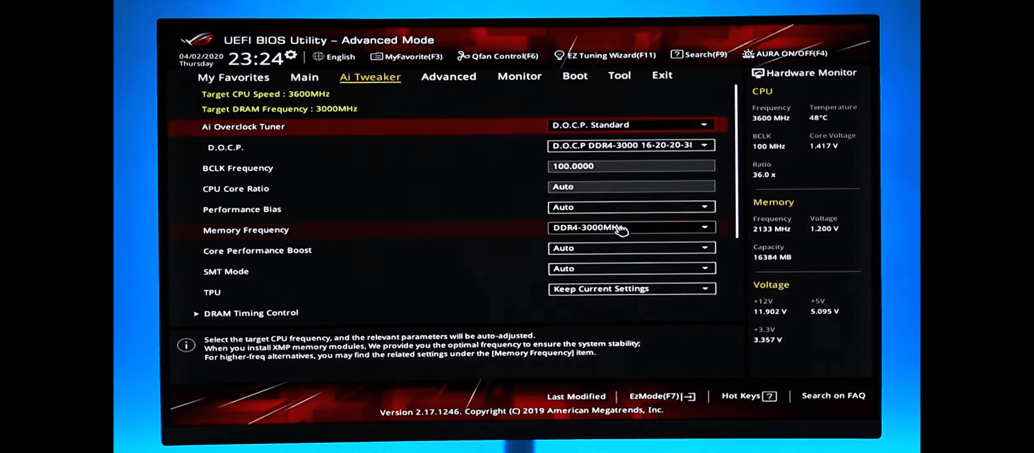Go to the Boot tab
Viewport: 1034px width, 453px height.
coord(575,75)
